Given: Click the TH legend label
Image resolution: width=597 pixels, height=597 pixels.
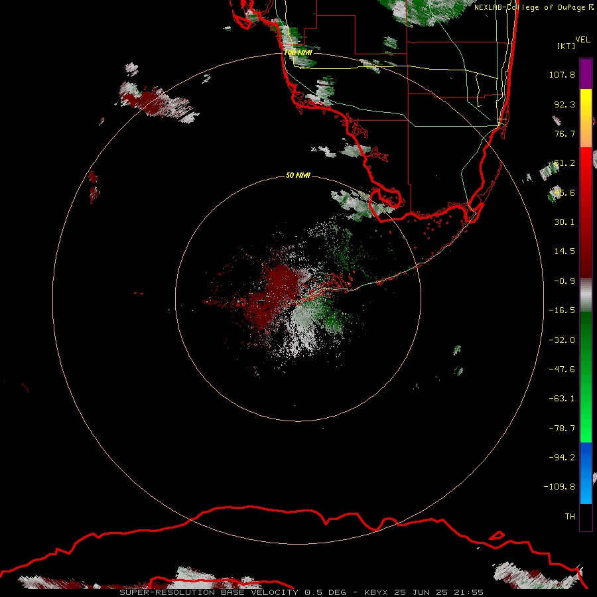Looking at the screenshot, I should 570,517.
